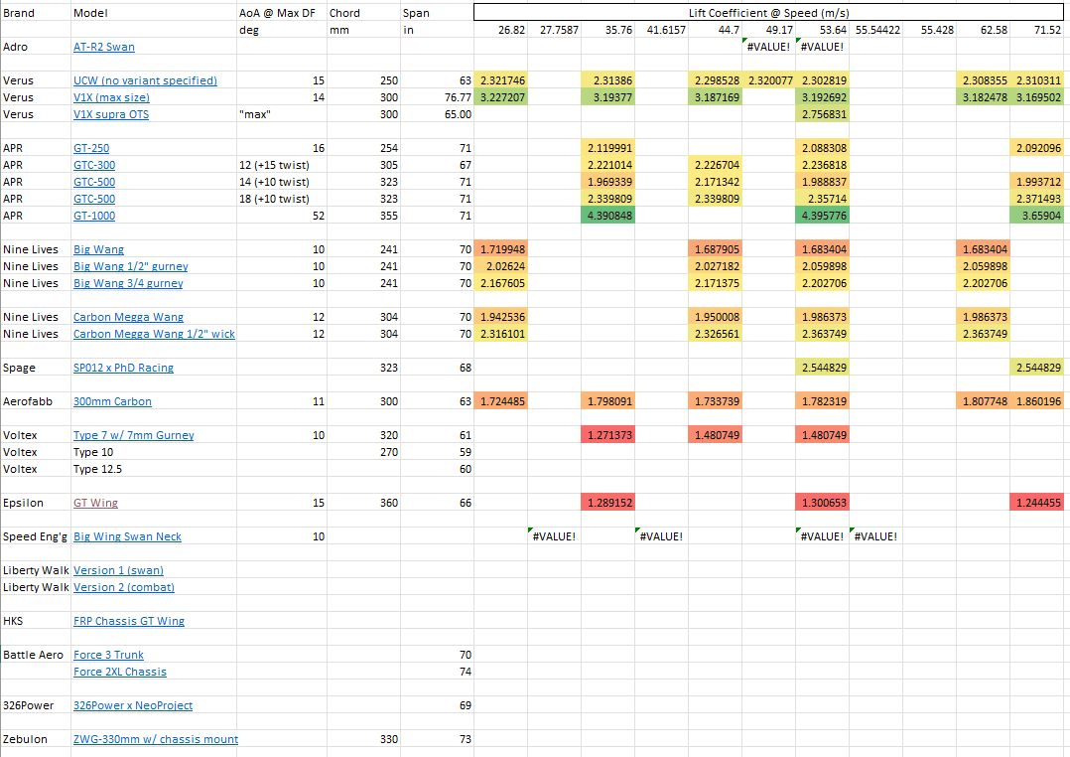Select the Zebulon chord value 330

tap(363, 739)
